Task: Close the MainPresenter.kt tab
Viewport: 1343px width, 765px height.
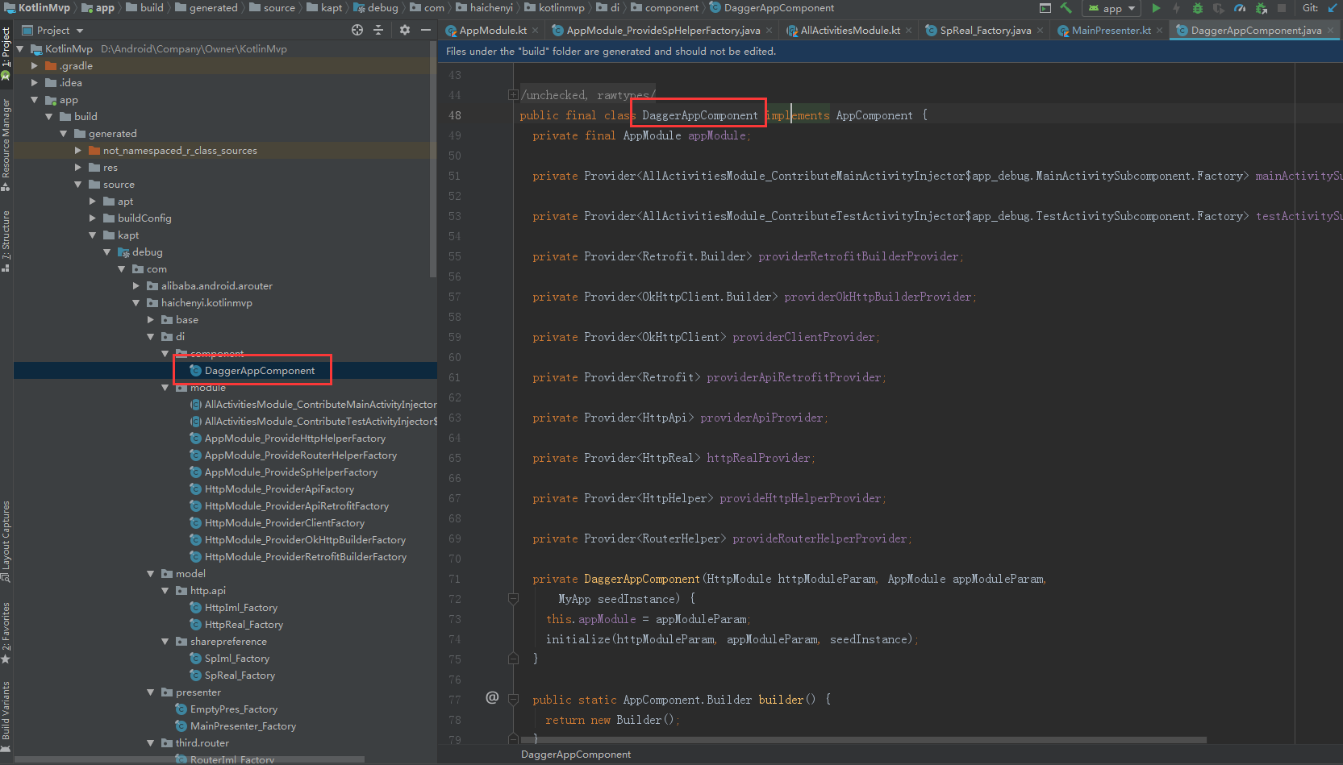Action: [1160, 31]
